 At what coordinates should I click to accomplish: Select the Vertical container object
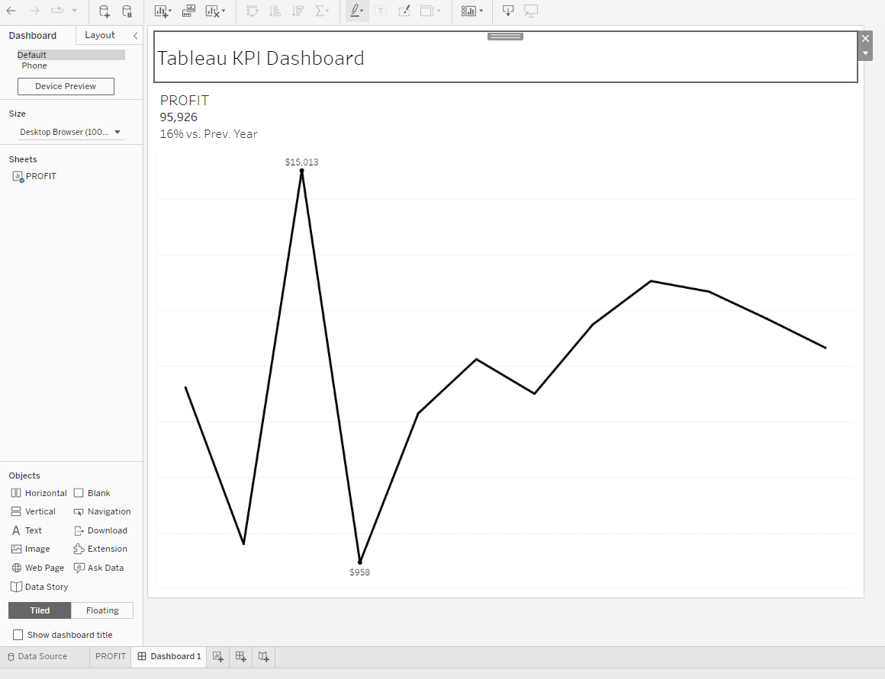coord(34,511)
